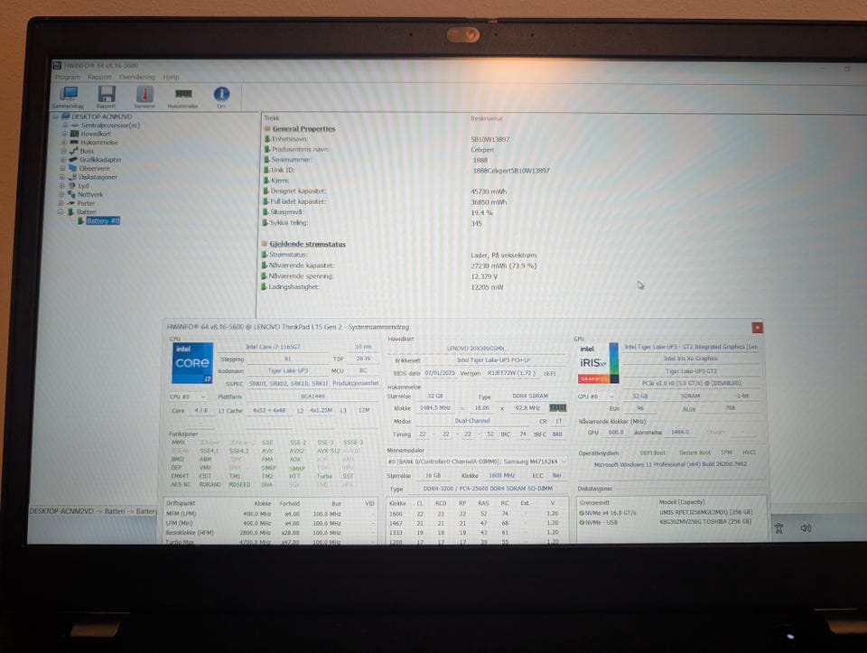This screenshot has height=653, width=867.
Task: Click the Intel Core i7 logo badge
Action: [x=191, y=363]
